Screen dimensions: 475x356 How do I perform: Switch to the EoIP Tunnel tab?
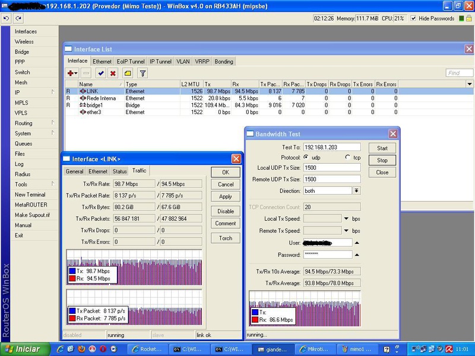pos(130,61)
